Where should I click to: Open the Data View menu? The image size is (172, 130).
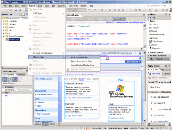click(62, 6)
